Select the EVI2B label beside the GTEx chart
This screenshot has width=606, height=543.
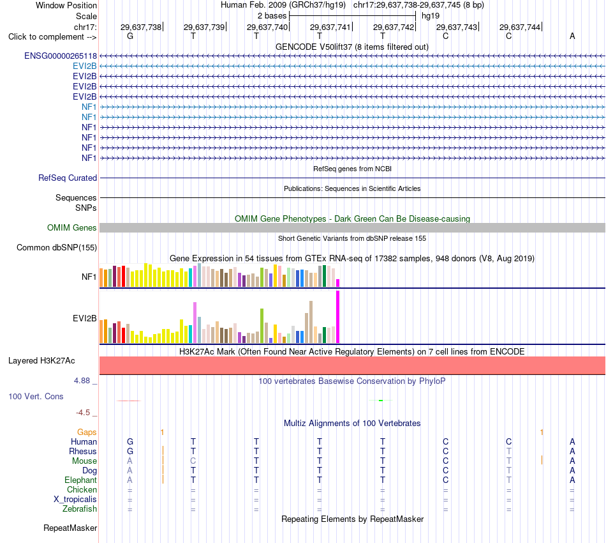coord(85,318)
